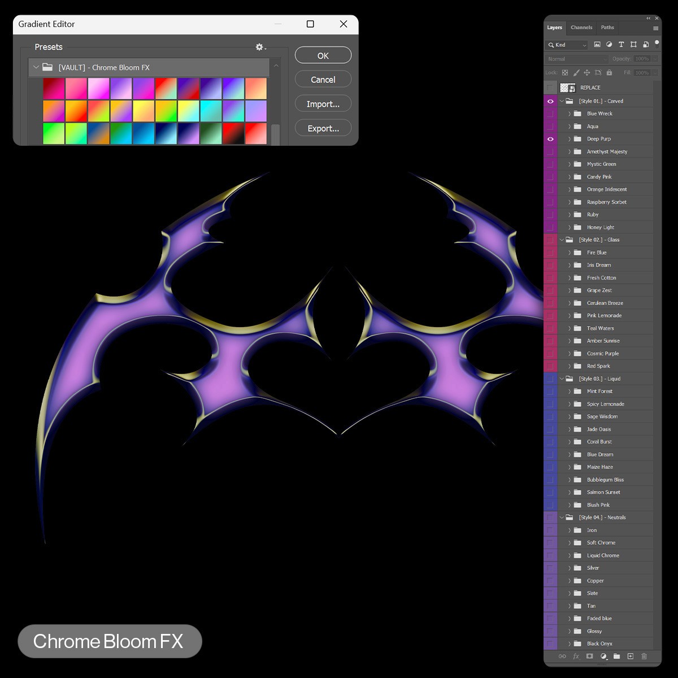Show the Style 02 Glass group visibility
The height and width of the screenshot is (678, 678).
(550, 240)
